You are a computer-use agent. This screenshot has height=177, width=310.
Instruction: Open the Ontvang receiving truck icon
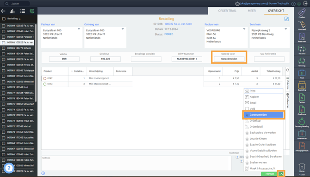point(302,62)
